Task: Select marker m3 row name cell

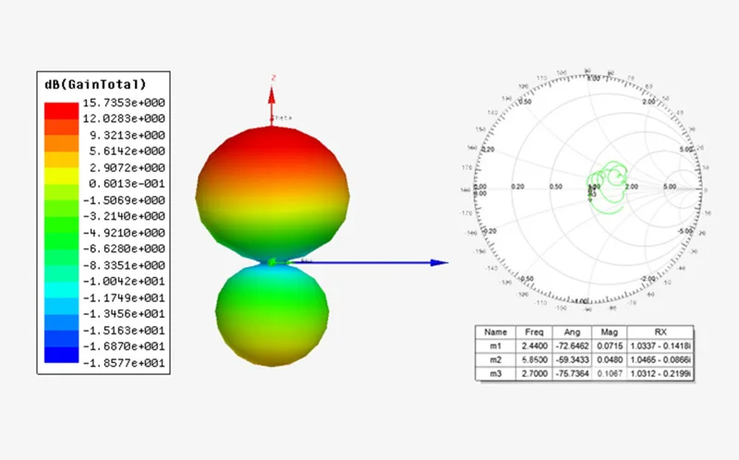Action: [495, 374]
